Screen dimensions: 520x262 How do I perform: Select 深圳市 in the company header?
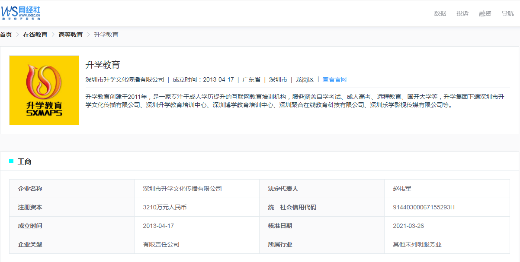click(278, 79)
